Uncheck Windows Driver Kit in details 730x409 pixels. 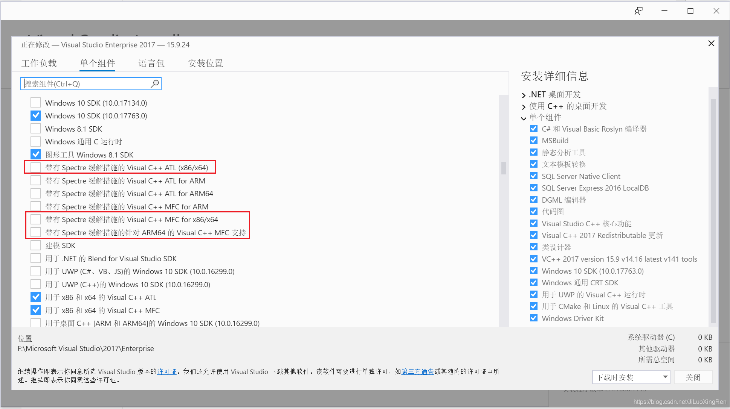pyautogui.click(x=533, y=318)
